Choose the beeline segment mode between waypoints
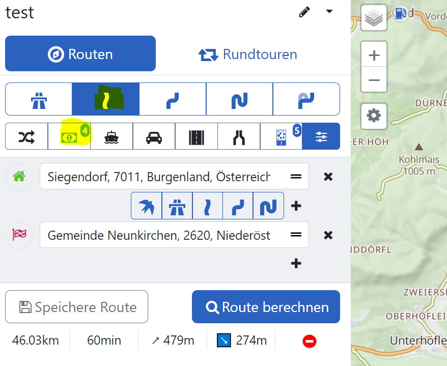Viewport: 447px width, 366px height. [147, 206]
